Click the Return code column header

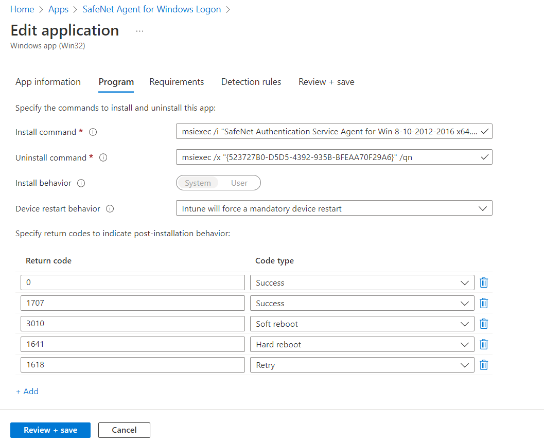pyautogui.click(x=48, y=261)
